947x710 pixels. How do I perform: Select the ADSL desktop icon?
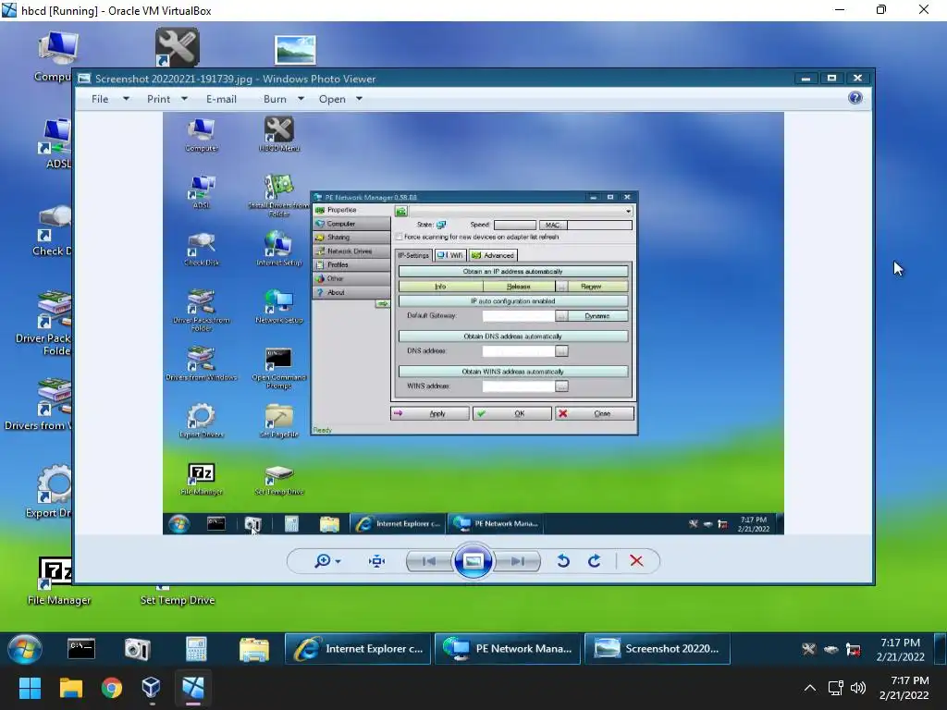(x=55, y=143)
